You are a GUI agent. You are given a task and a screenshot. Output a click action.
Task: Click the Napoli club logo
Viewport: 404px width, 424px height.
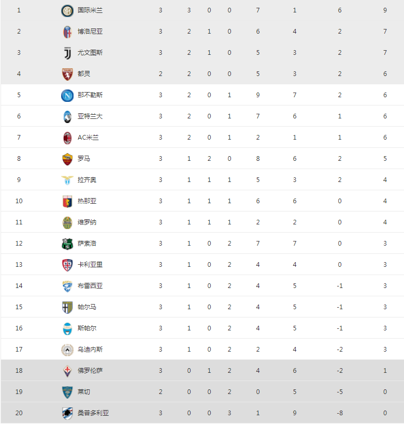[68, 95]
